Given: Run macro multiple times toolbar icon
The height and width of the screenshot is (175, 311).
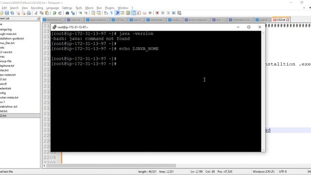Looking at the screenshot, I should coord(174,13).
